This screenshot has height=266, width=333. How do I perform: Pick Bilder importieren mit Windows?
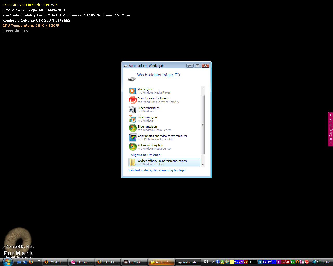(164, 110)
